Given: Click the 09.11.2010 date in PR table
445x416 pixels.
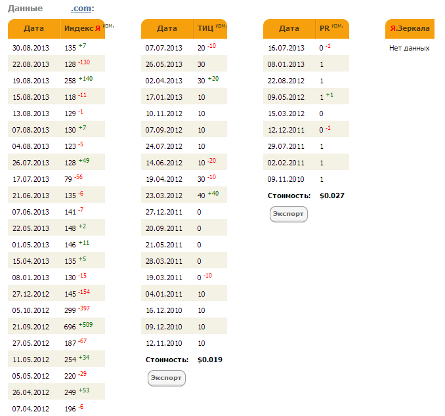Looking at the screenshot, I should pyautogui.click(x=286, y=179).
